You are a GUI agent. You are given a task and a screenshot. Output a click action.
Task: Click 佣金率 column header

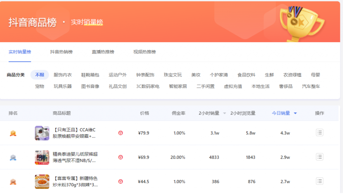click(179, 113)
